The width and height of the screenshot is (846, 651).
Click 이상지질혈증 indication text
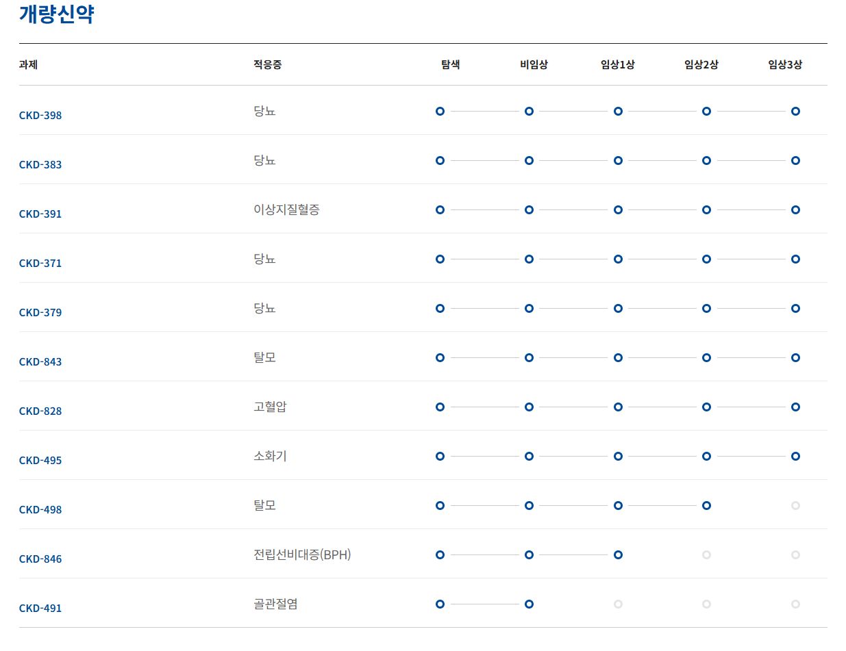pyautogui.click(x=286, y=209)
